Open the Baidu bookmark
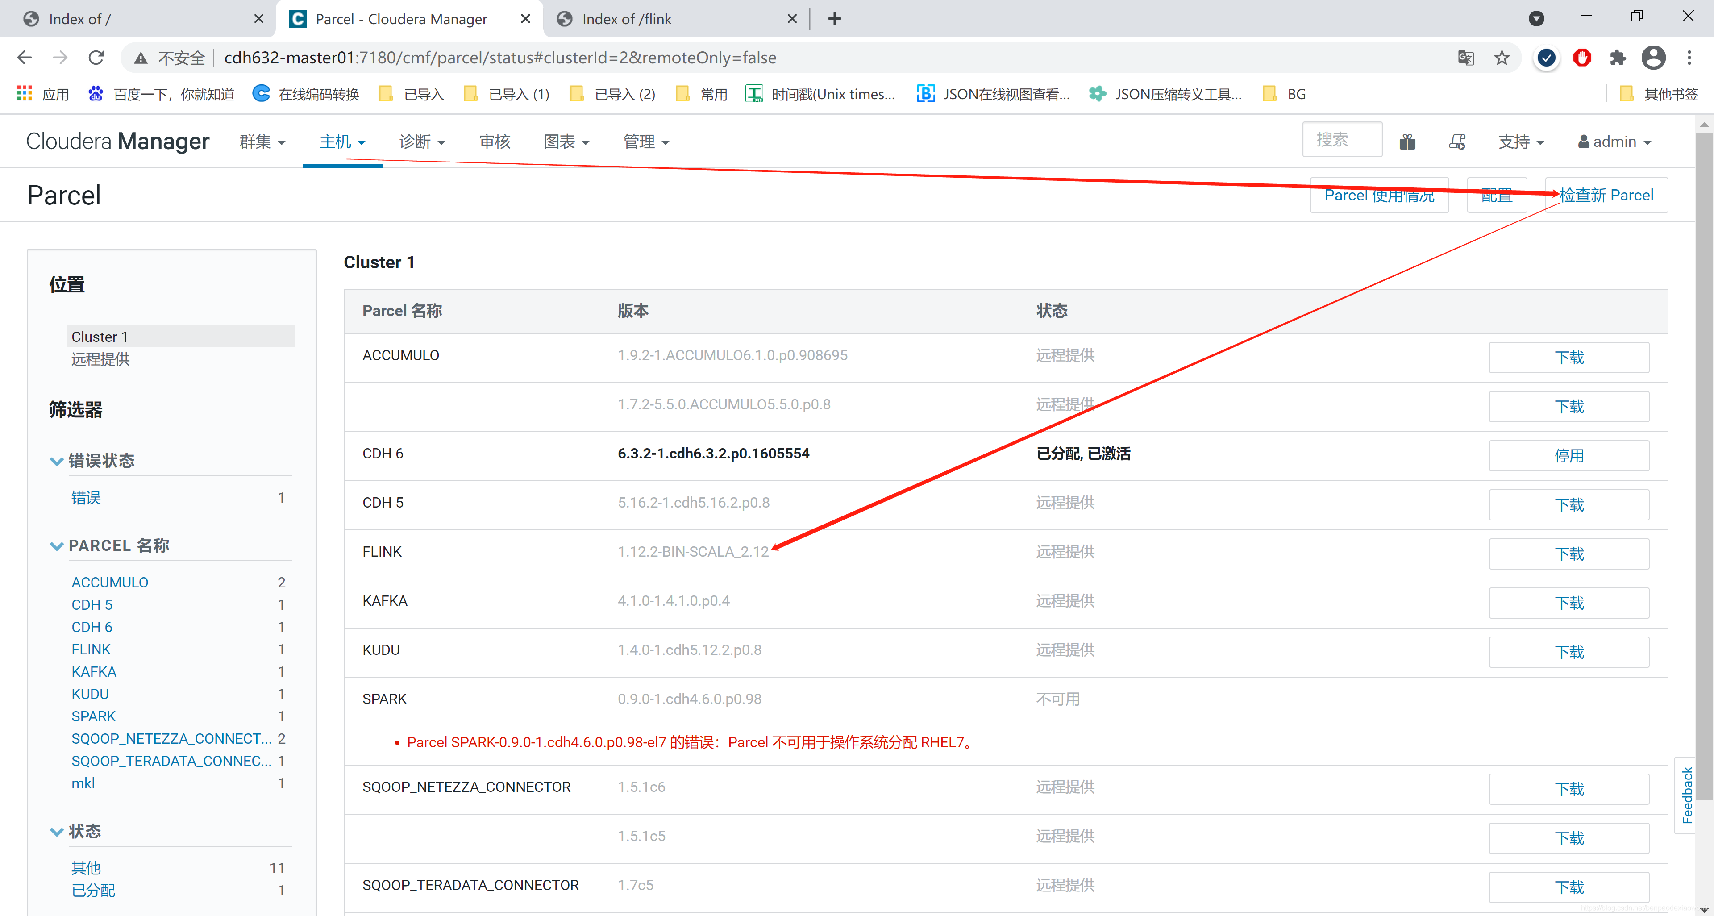Viewport: 1714px width, 916px height. pos(160,94)
